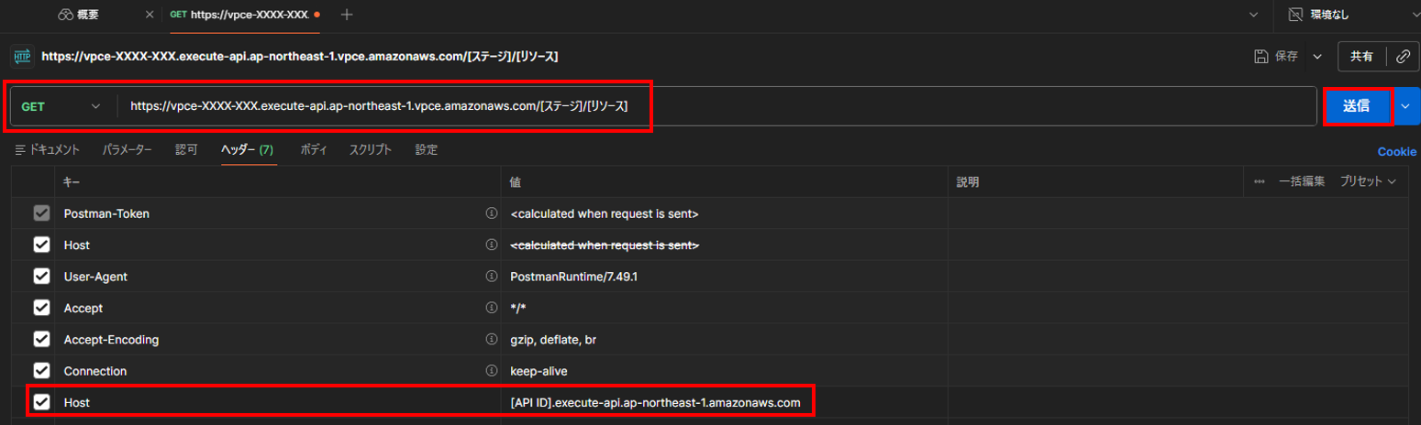This screenshot has height=425, width=1421.
Task: Click the copy link icon beside 共有
Action: pyautogui.click(x=1402, y=57)
